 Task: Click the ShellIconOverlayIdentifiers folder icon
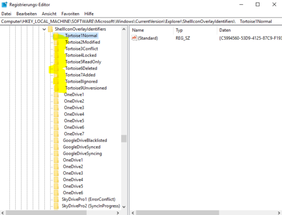[50, 29]
